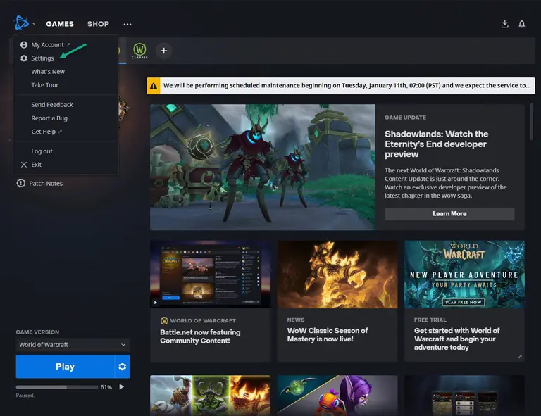541x416 pixels.
Task: Click the maintenance warning triangle icon
Action: pos(154,86)
